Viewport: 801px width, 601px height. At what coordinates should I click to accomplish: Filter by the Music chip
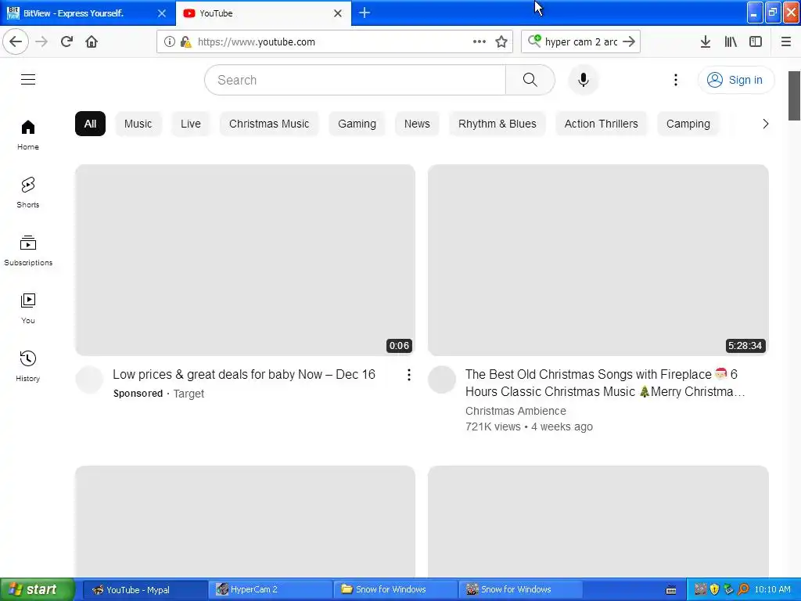pyautogui.click(x=138, y=124)
